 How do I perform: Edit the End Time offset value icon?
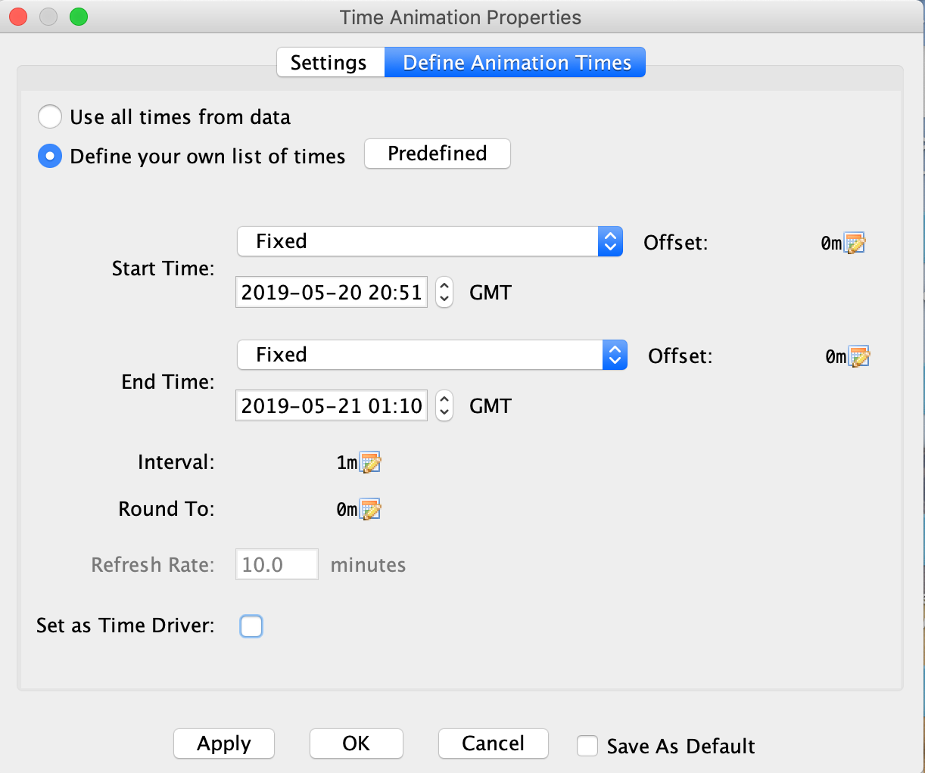[859, 357]
